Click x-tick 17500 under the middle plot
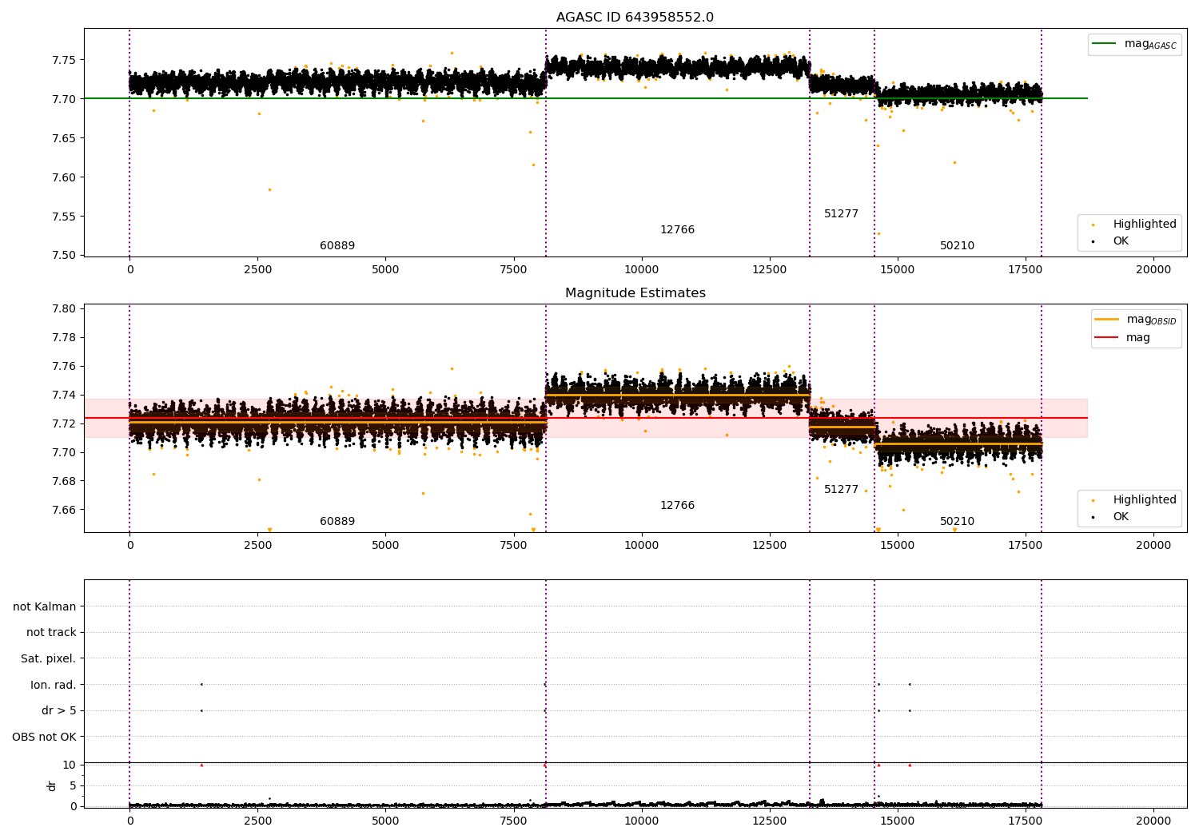 tap(1026, 546)
